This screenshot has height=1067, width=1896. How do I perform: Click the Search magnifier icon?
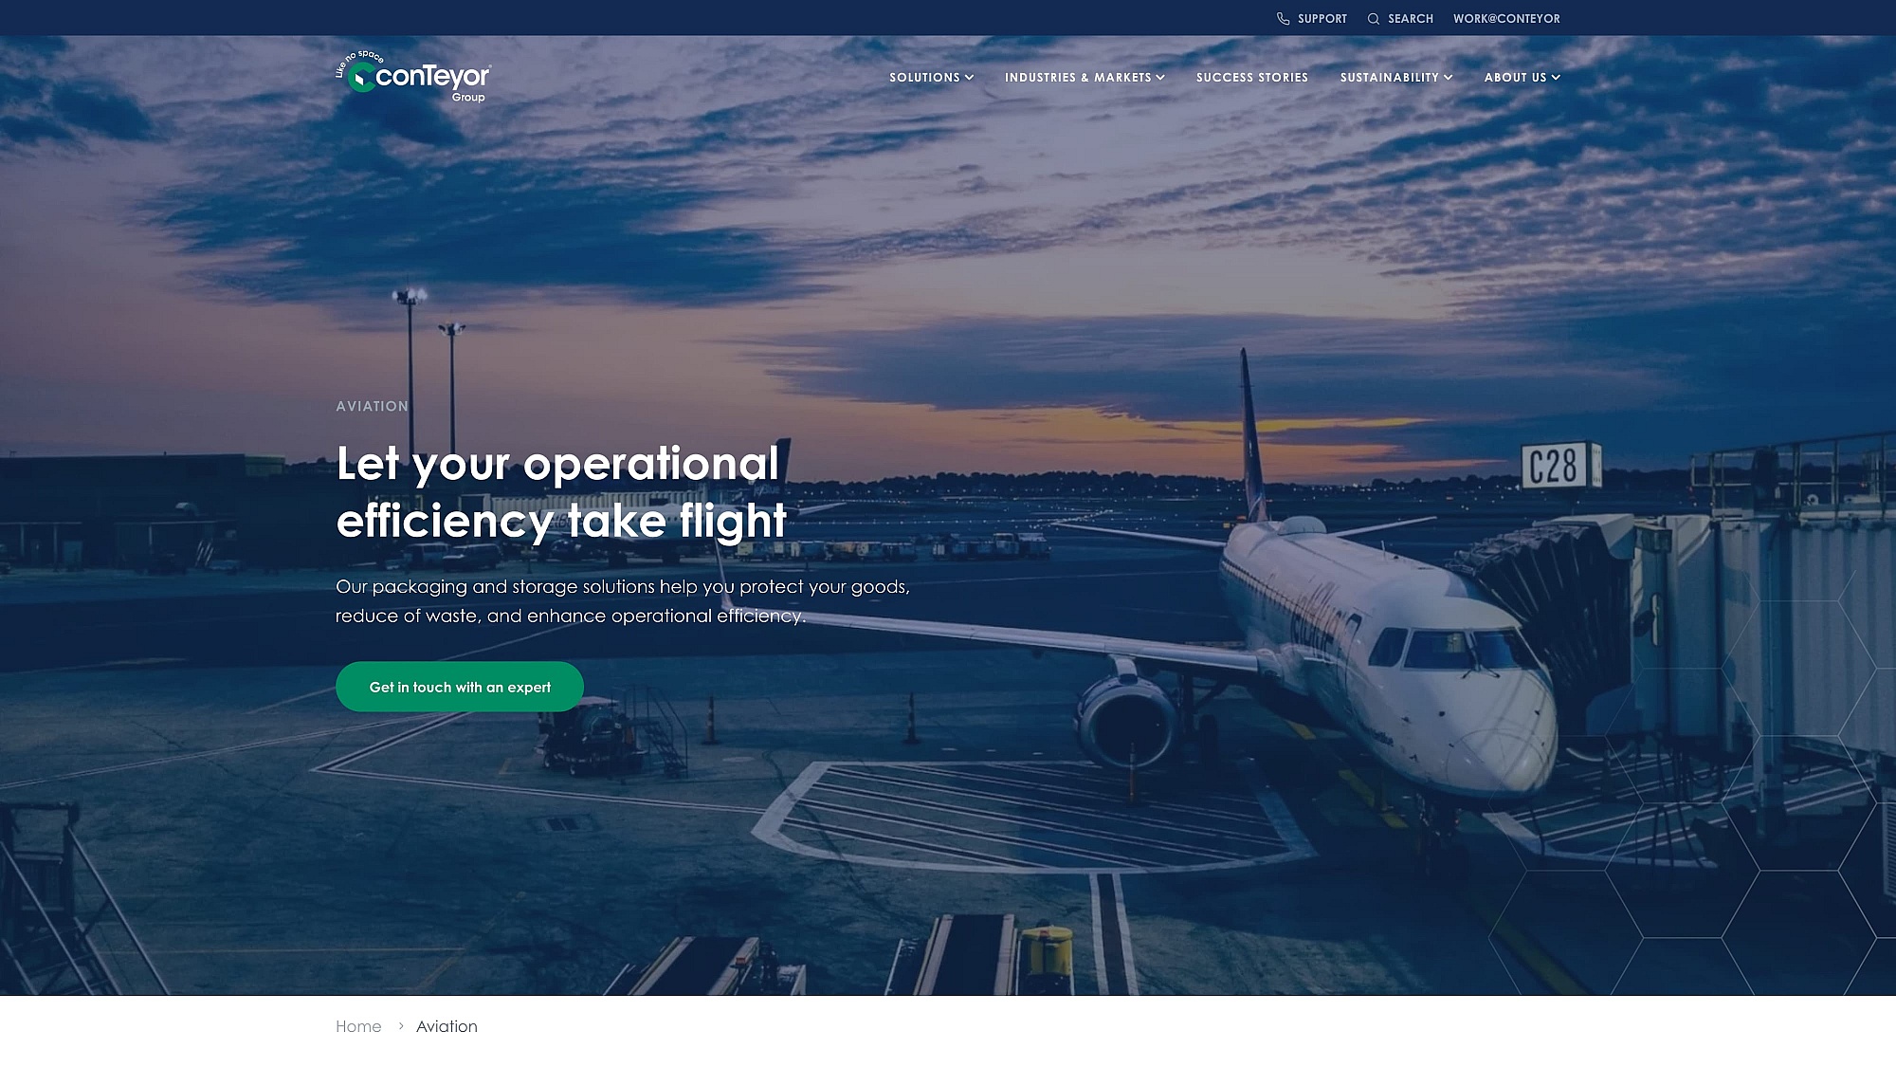coord(1374,18)
